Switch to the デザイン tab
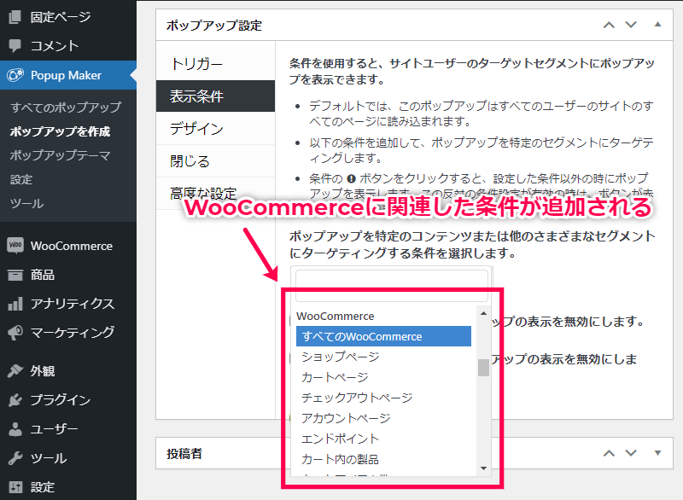 (216, 128)
